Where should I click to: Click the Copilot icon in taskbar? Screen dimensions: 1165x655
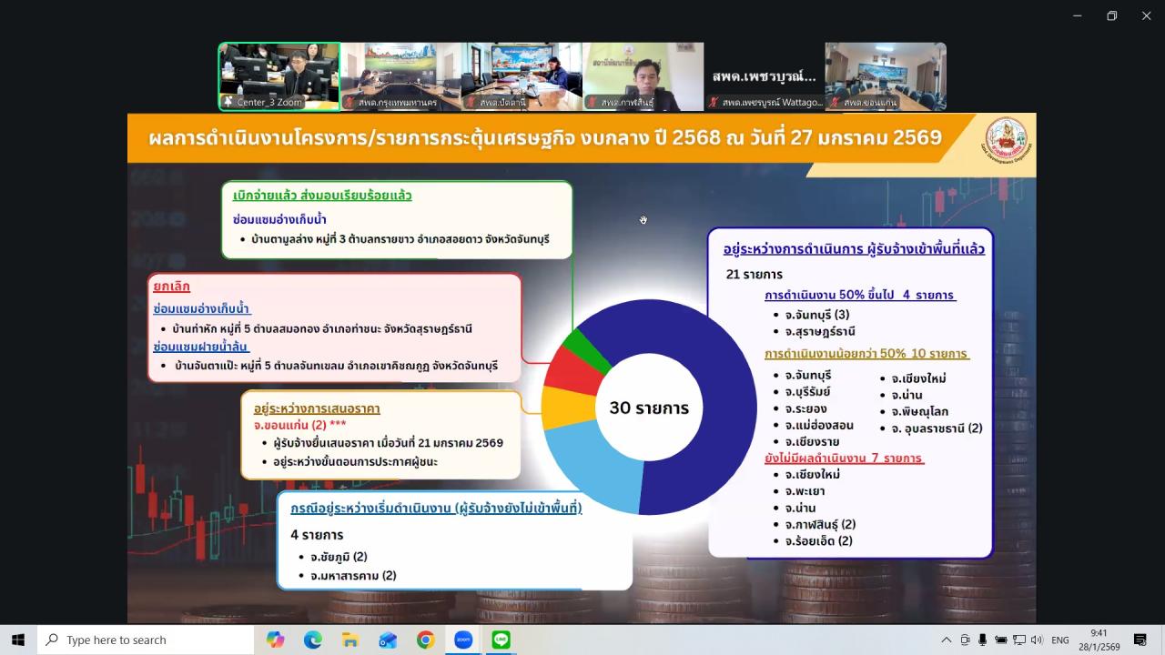275,640
